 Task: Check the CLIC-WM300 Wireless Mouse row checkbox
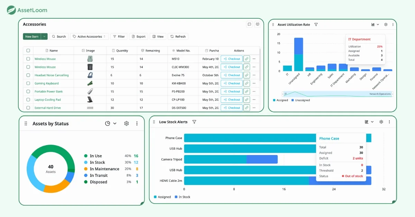pyautogui.click(x=28, y=67)
